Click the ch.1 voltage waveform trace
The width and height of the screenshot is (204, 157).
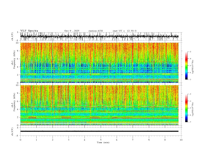coord(99,36)
